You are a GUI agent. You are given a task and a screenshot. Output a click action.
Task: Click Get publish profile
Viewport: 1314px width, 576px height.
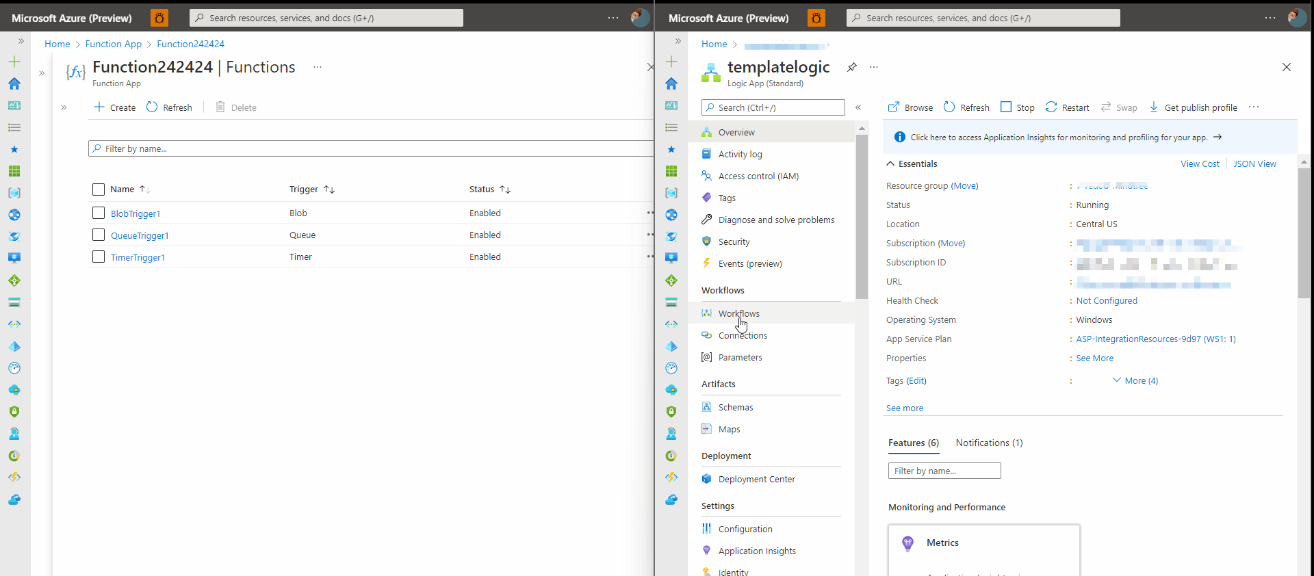coord(1193,107)
